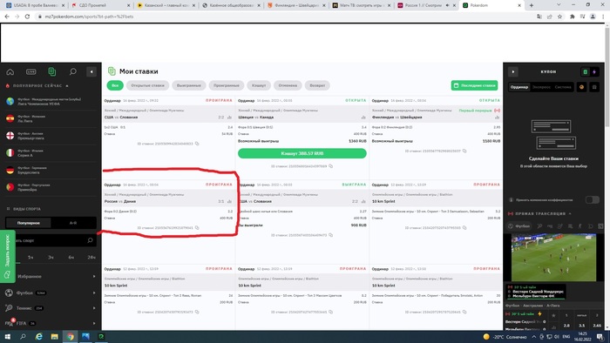The width and height of the screenshot is (610, 343).
Task: Copy bet ID of Финляндия vs Швейцария bet
Action: [464, 151]
